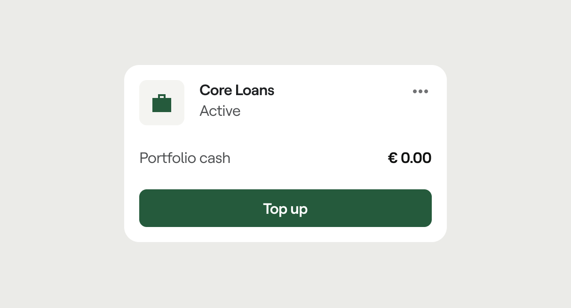The width and height of the screenshot is (571, 308).
Task: Click the Portfolio cash row text
Action: pyautogui.click(x=185, y=158)
